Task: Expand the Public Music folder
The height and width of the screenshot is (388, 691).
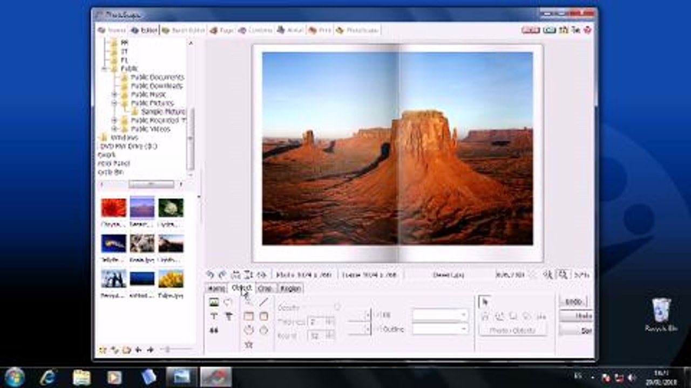Action: [114, 94]
